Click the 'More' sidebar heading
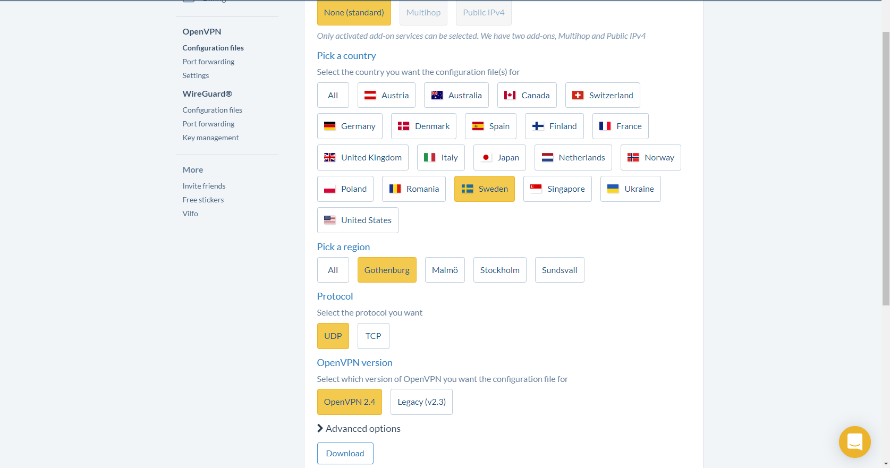 pos(193,169)
